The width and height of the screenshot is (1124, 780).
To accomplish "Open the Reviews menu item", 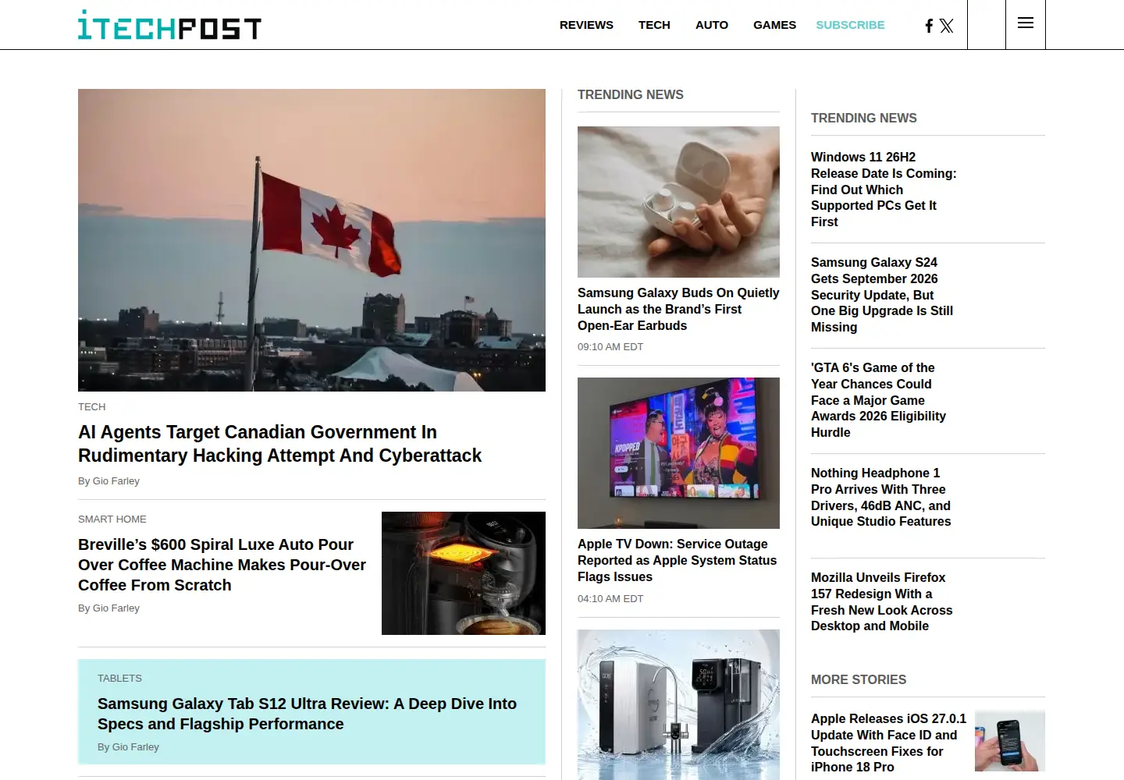I will coord(586,25).
